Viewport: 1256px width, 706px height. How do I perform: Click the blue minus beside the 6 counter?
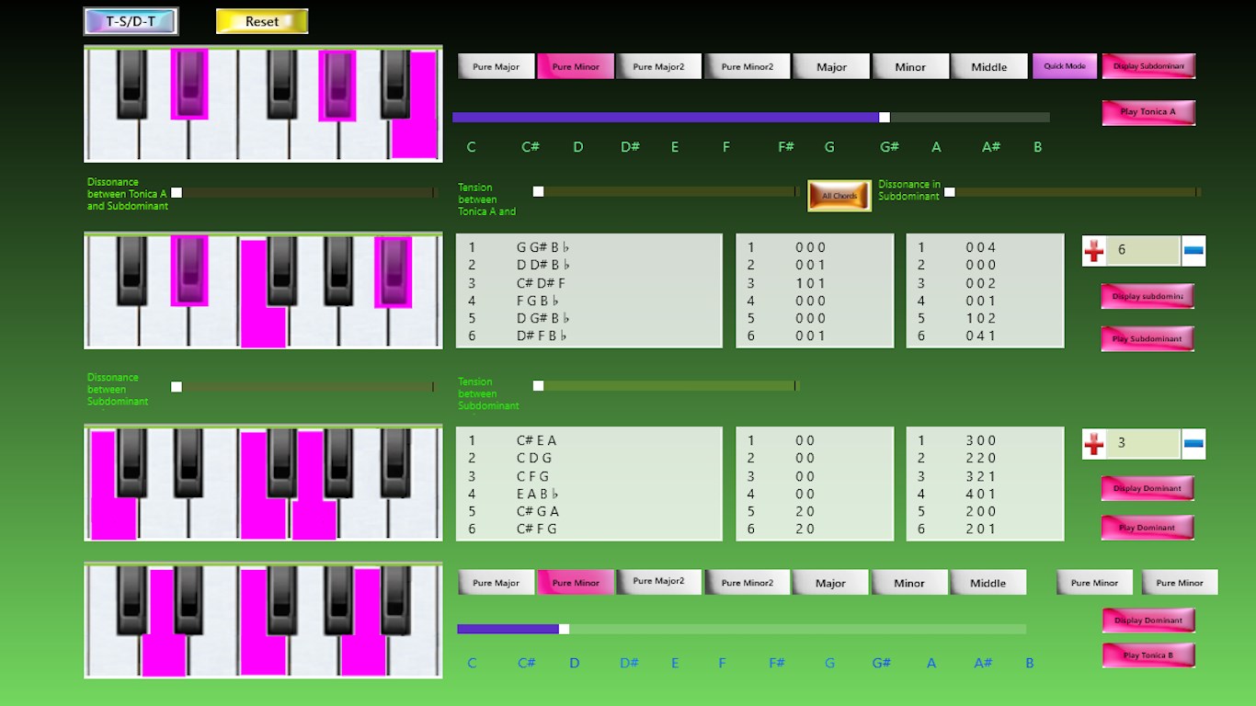pyautogui.click(x=1194, y=250)
